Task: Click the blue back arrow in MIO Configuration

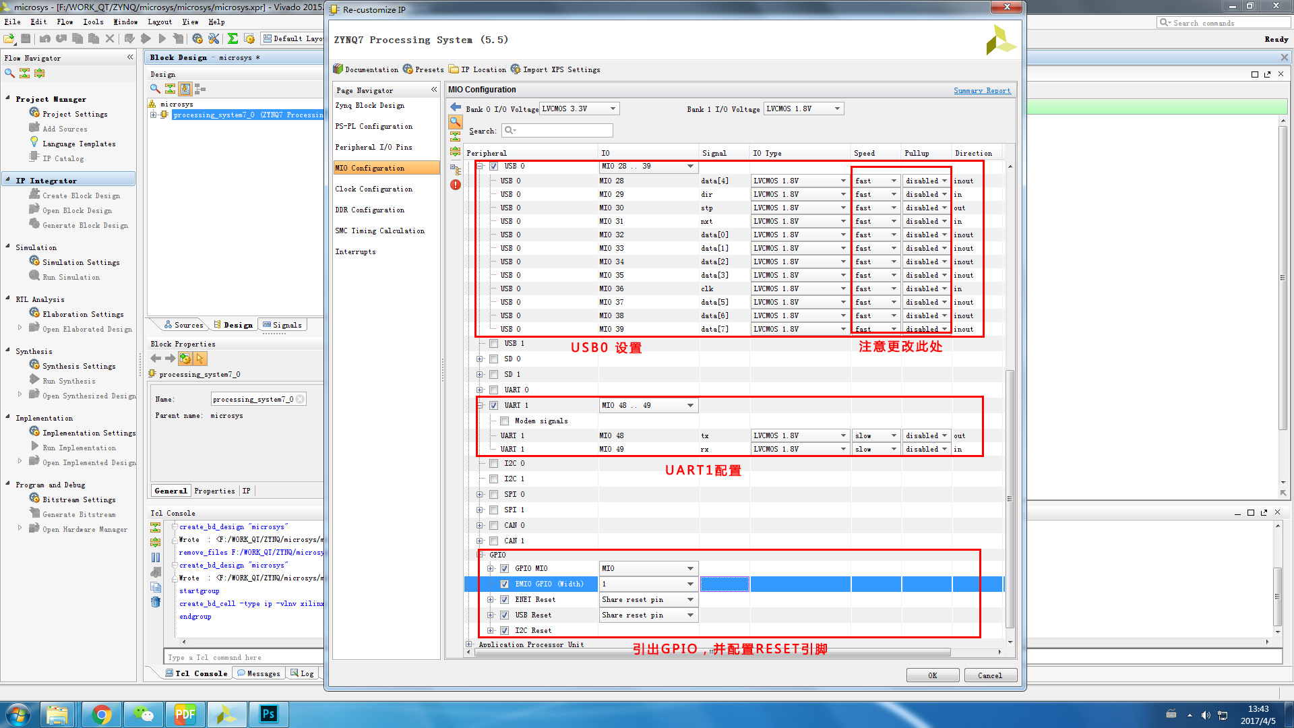Action: coord(456,107)
